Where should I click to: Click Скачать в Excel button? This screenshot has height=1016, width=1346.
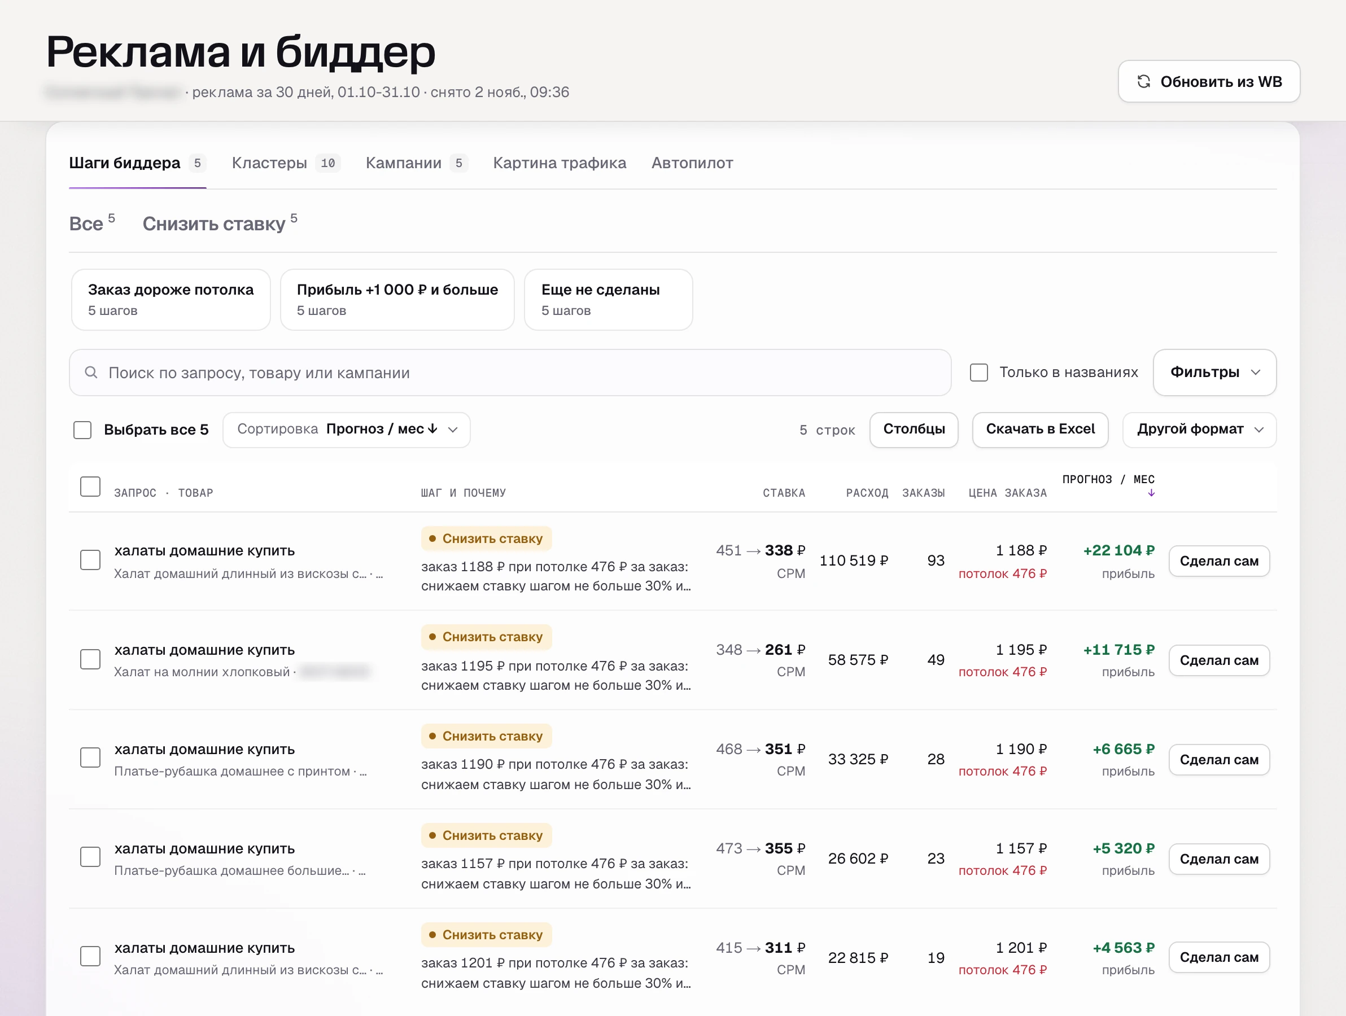1040,430
